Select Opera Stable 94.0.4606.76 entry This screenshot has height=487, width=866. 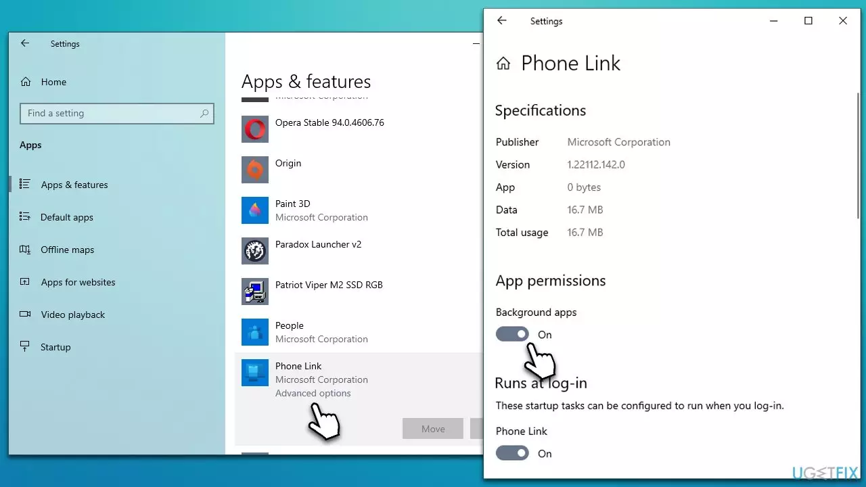pyautogui.click(x=329, y=122)
